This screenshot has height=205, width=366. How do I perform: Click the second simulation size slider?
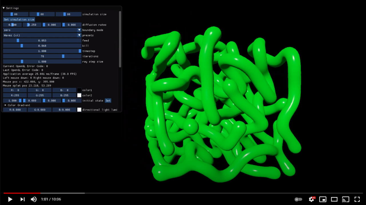(x=42, y=14)
